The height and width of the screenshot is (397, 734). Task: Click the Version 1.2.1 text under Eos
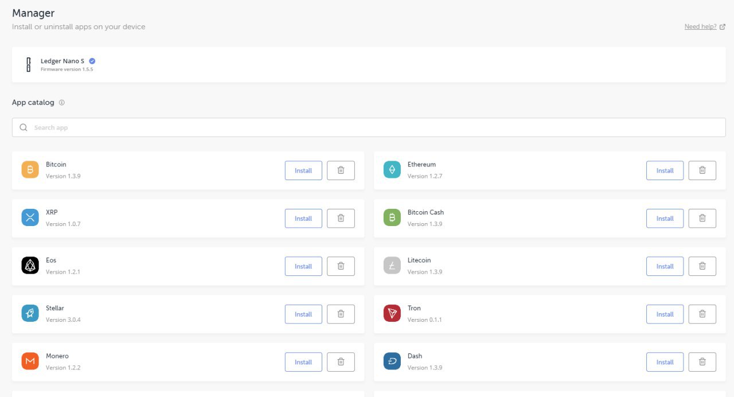(63, 272)
